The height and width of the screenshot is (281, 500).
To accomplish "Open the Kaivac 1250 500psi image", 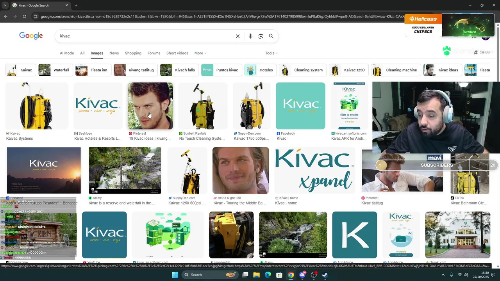I will [x=187, y=171].
